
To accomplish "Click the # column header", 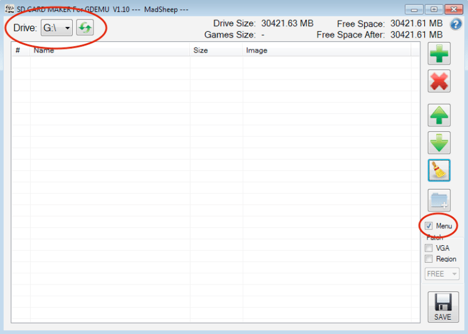I will [18, 50].
